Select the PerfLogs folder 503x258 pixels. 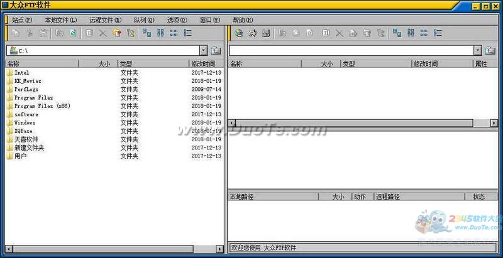[23, 89]
